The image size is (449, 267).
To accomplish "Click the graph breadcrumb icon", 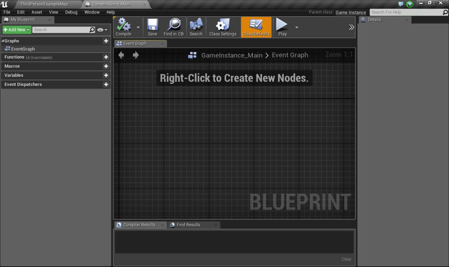I will [x=192, y=55].
